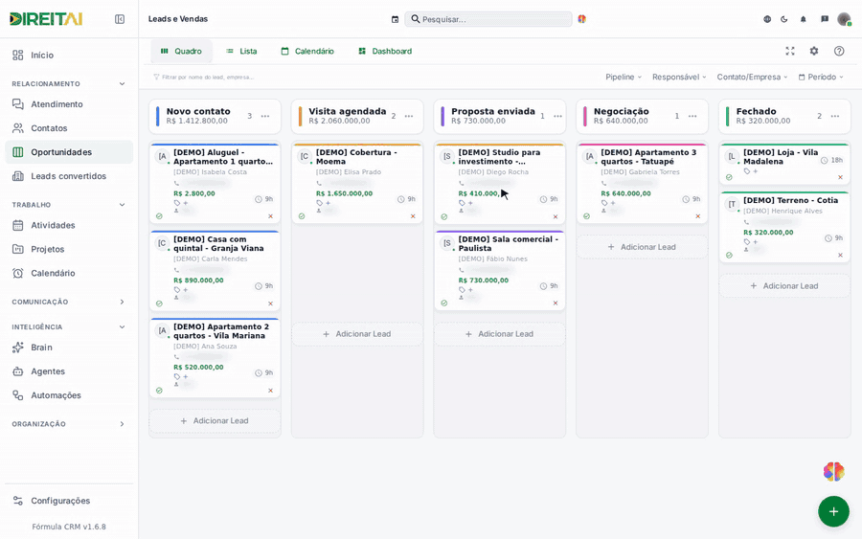The height and width of the screenshot is (539, 862).
Task: Open Agentes in sidebar
Action: click(x=69, y=371)
